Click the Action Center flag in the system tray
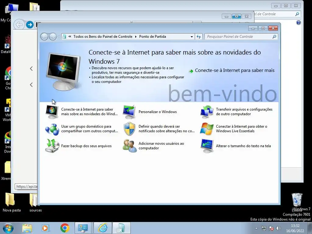 point(271,228)
